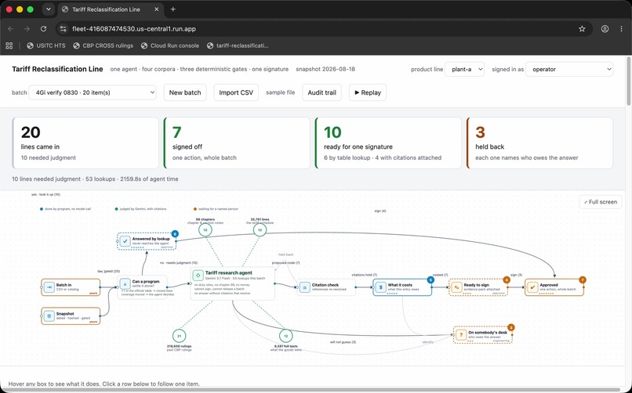
Task: Click the 20 lines came in card
Action: (85, 142)
